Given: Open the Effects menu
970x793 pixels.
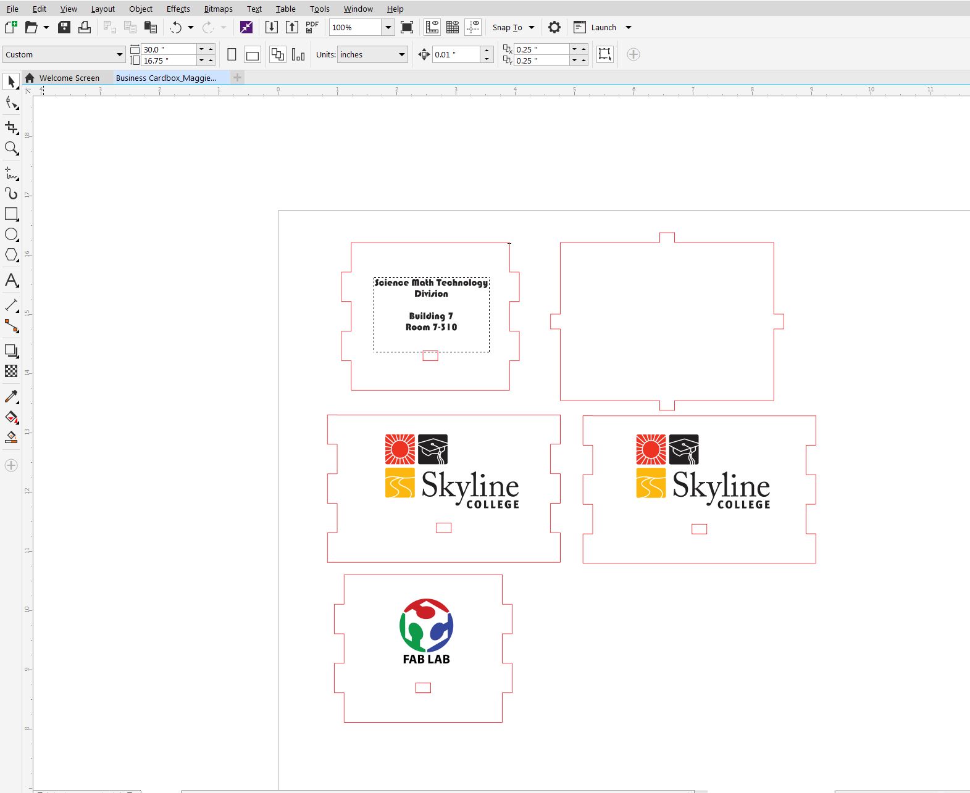Looking at the screenshot, I should click(x=178, y=9).
